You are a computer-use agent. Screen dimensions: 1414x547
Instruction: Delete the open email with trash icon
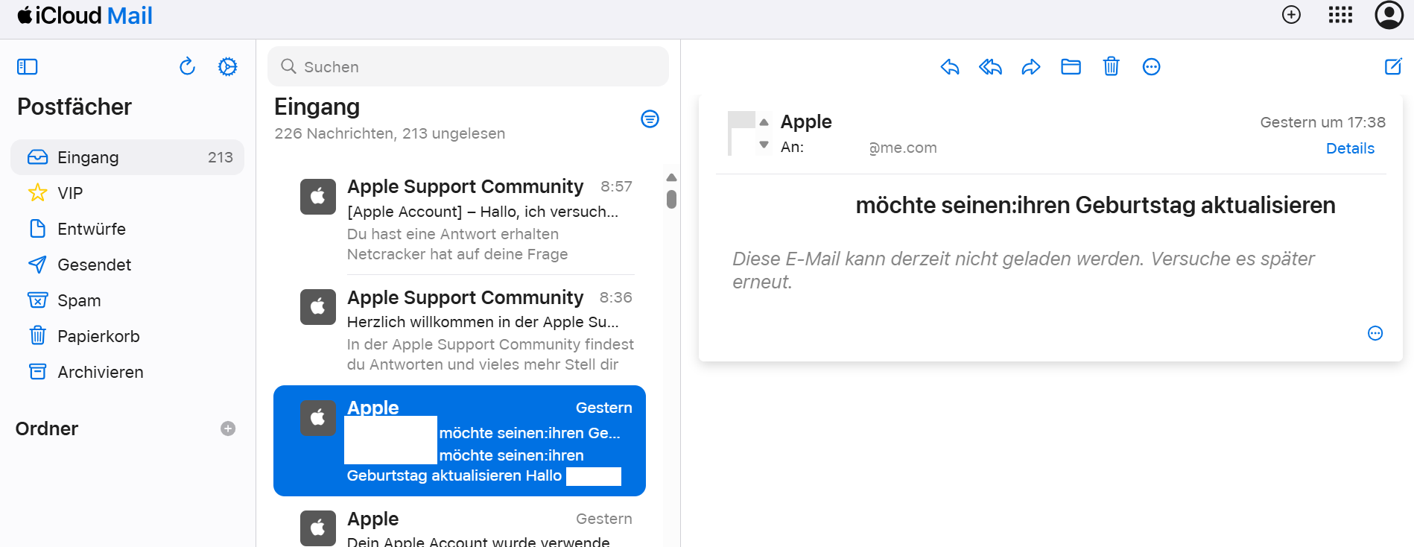1111,67
